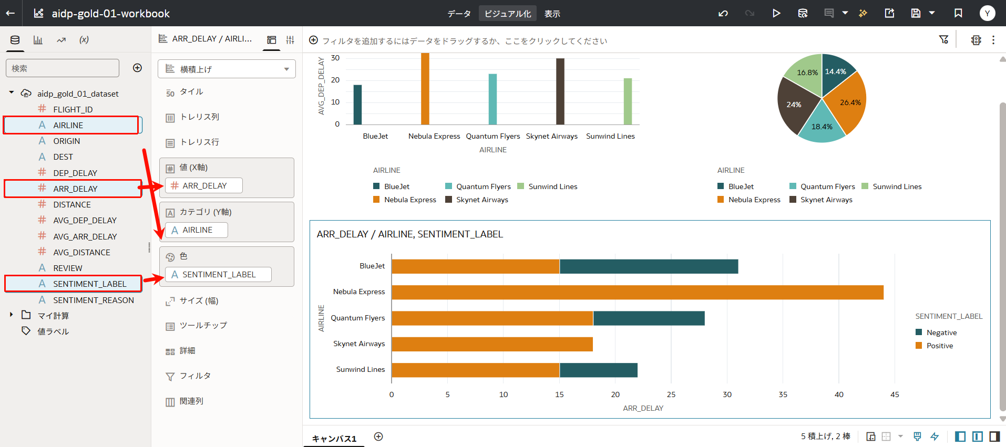Switch to grammar panel layout icon
This screenshot has width=1006, height=447.
(x=272, y=40)
